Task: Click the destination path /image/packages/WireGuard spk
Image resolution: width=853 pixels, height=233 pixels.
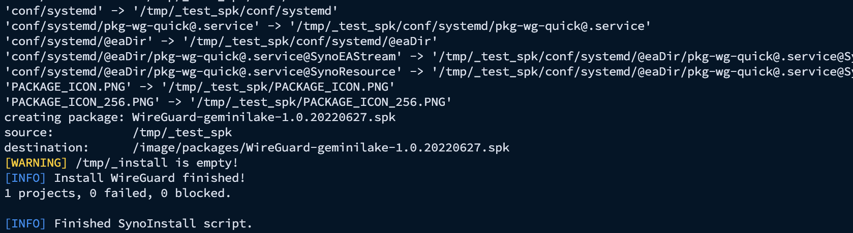Action: pos(321,148)
